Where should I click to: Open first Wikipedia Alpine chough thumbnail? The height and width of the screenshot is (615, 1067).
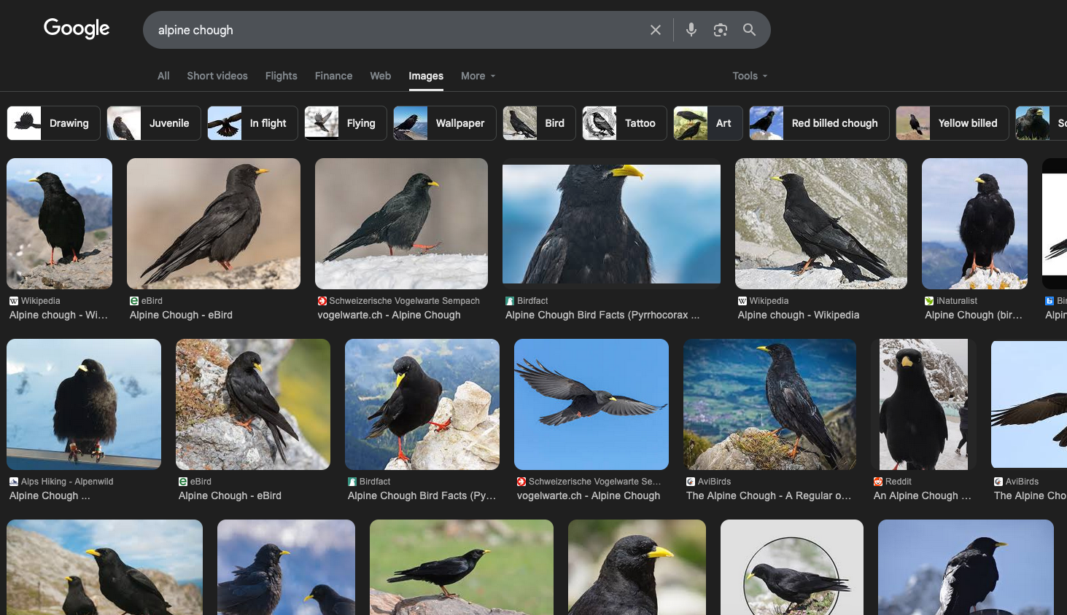tap(60, 224)
